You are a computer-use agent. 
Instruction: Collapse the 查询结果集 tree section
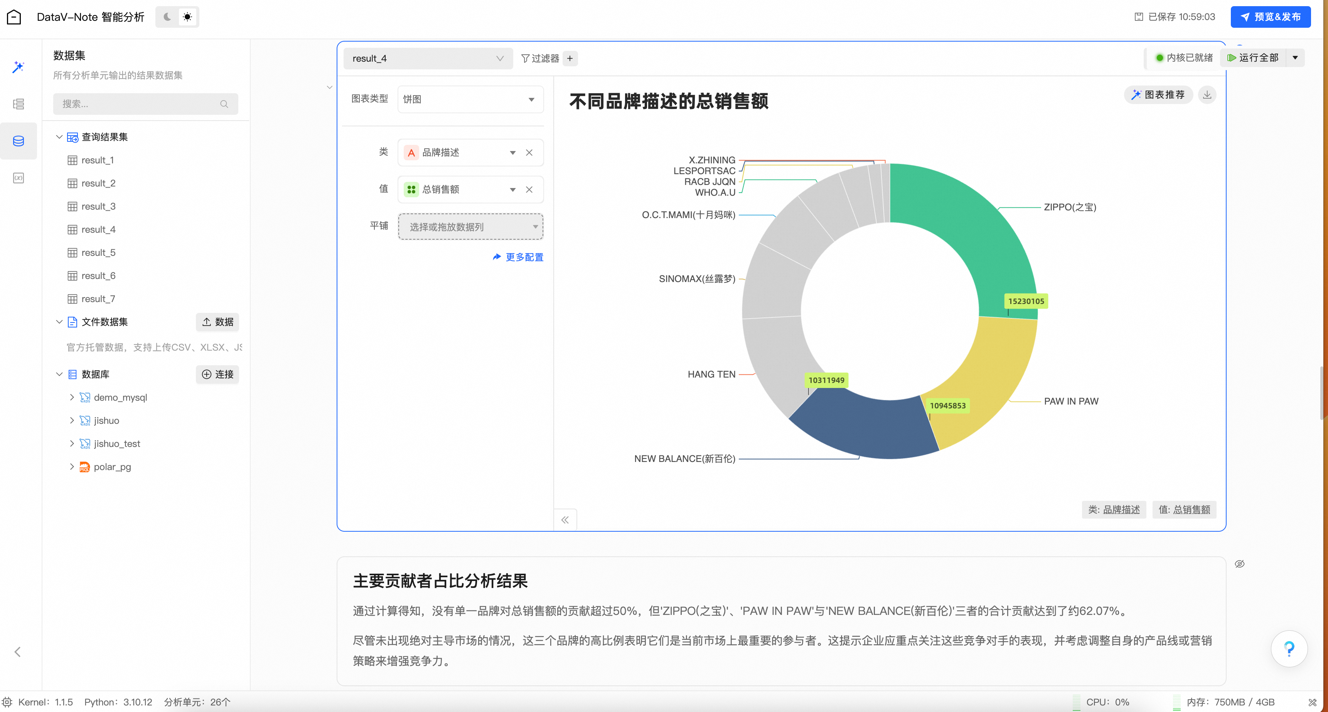click(x=59, y=137)
